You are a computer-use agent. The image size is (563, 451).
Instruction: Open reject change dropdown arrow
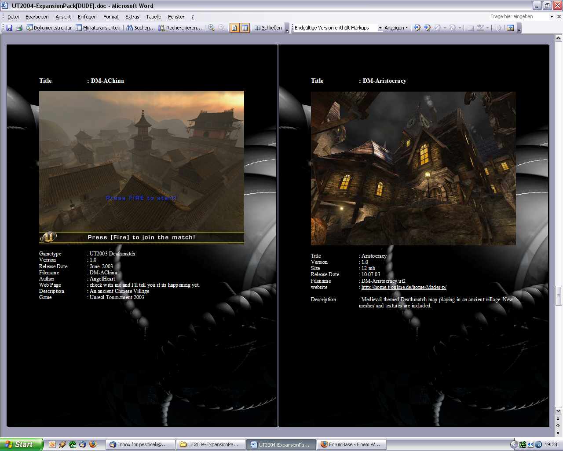(x=460, y=28)
